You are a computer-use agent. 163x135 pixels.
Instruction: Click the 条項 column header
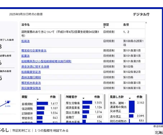tap(126, 24)
